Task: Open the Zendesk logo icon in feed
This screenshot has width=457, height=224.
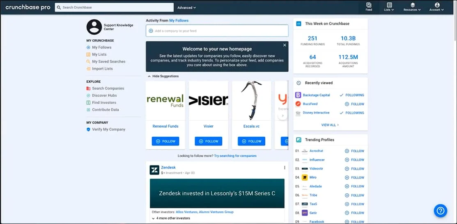Action: click(x=154, y=170)
